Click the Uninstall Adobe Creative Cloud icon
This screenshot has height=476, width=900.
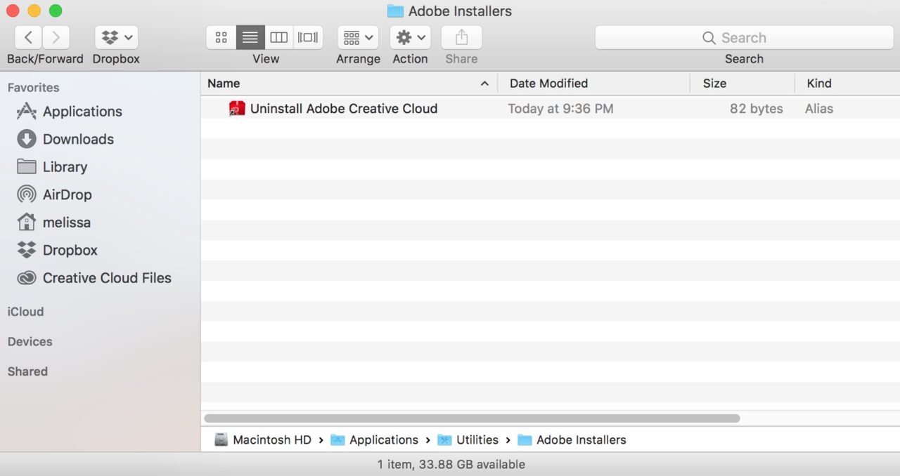(237, 109)
